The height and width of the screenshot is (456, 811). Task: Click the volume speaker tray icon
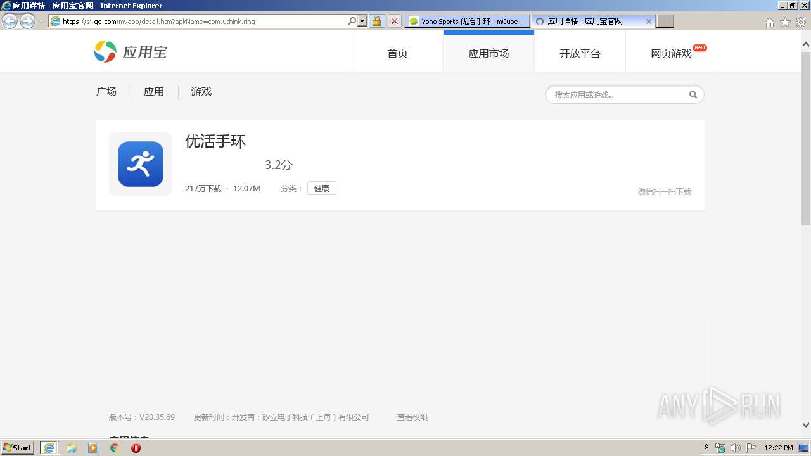click(736, 448)
